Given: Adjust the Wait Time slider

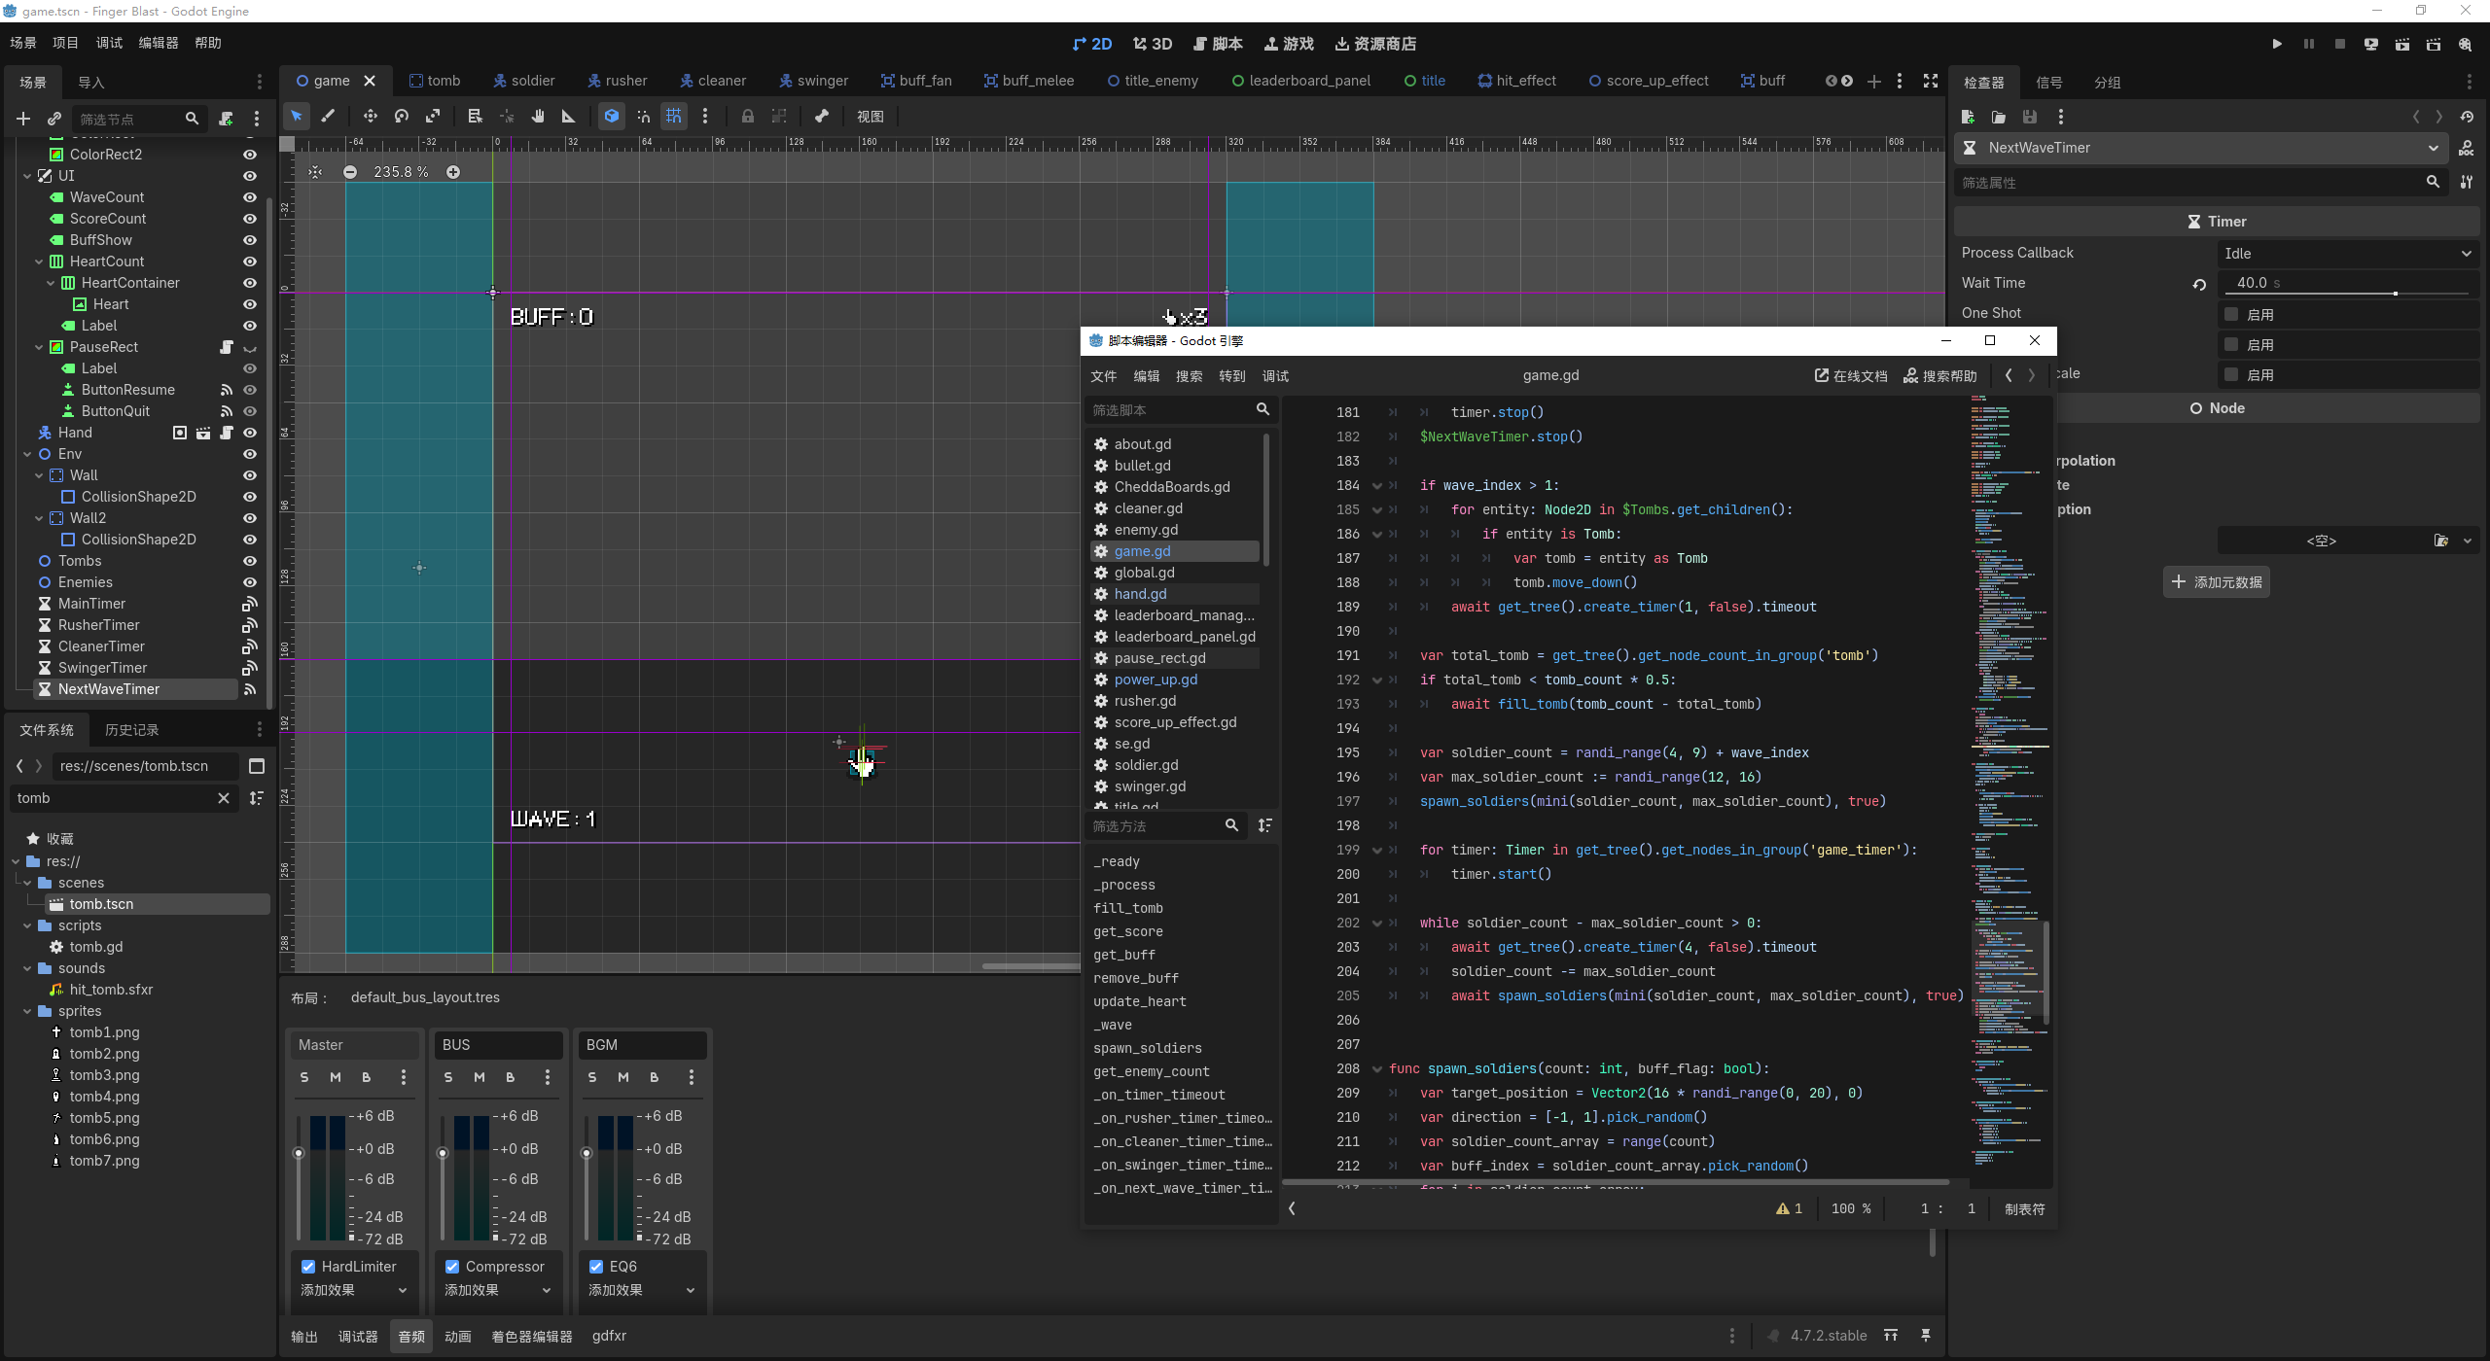Looking at the screenshot, I should point(2347,293).
